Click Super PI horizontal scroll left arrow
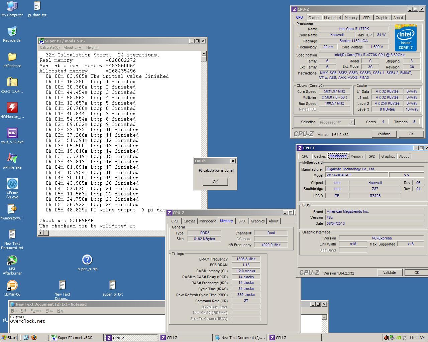The height and width of the screenshot is (342, 428). [x=41, y=233]
